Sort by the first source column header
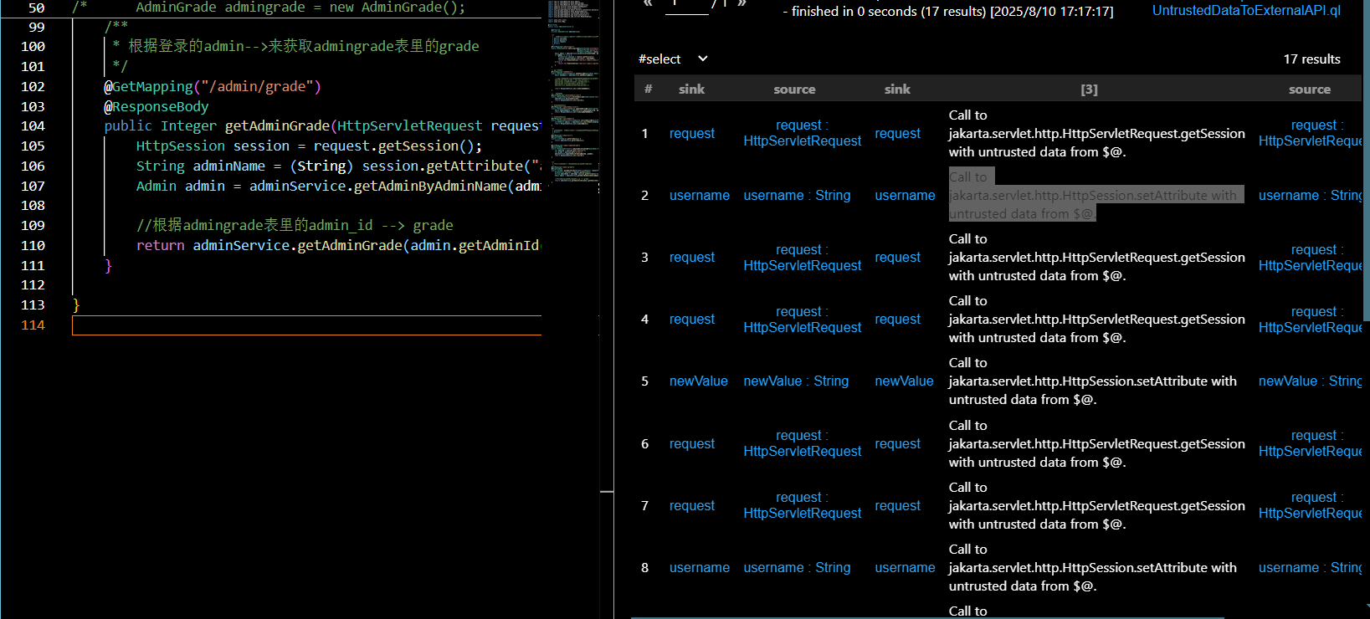 (x=794, y=90)
